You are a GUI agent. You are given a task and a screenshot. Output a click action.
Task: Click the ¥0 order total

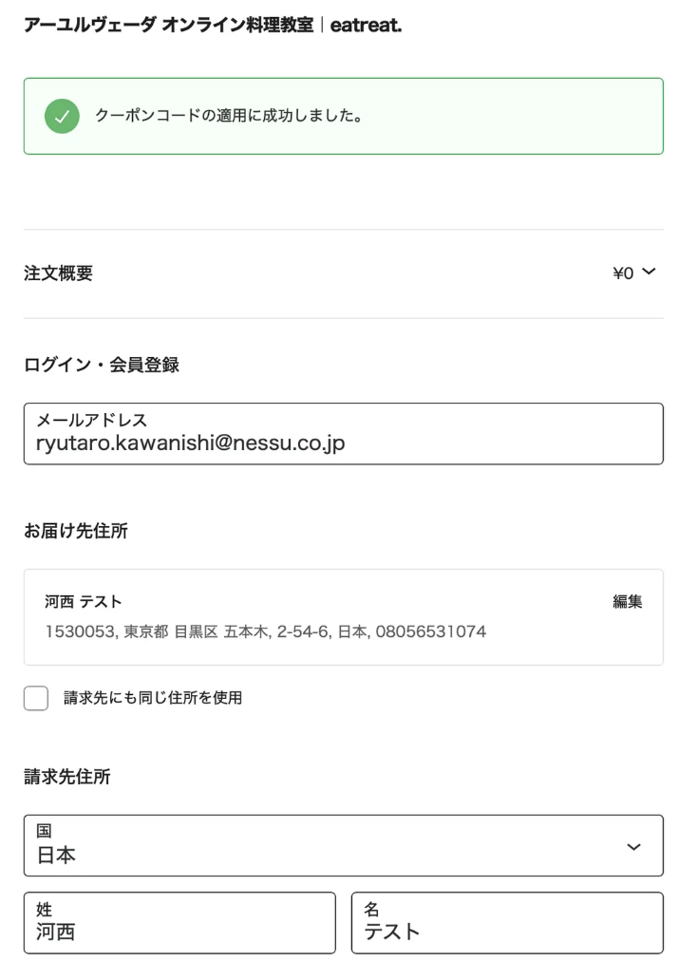623,274
